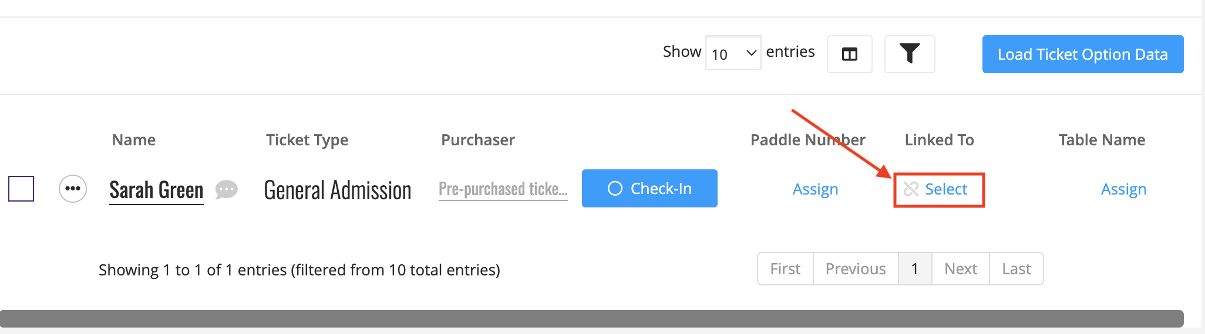Jump to the Last pagination page
The image size is (1205, 334).
pos(1016,269)
